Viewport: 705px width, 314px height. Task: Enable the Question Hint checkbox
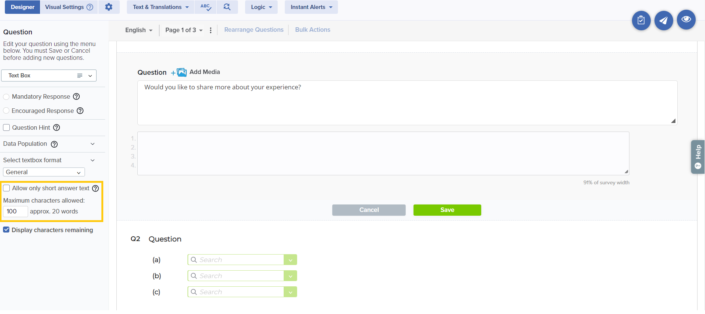(6, 127)
